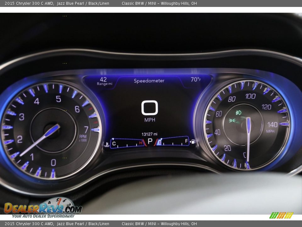Click the 80 marking on the speedometer dial
This screenshot has height=227, width=302.
tap(232, 99)
